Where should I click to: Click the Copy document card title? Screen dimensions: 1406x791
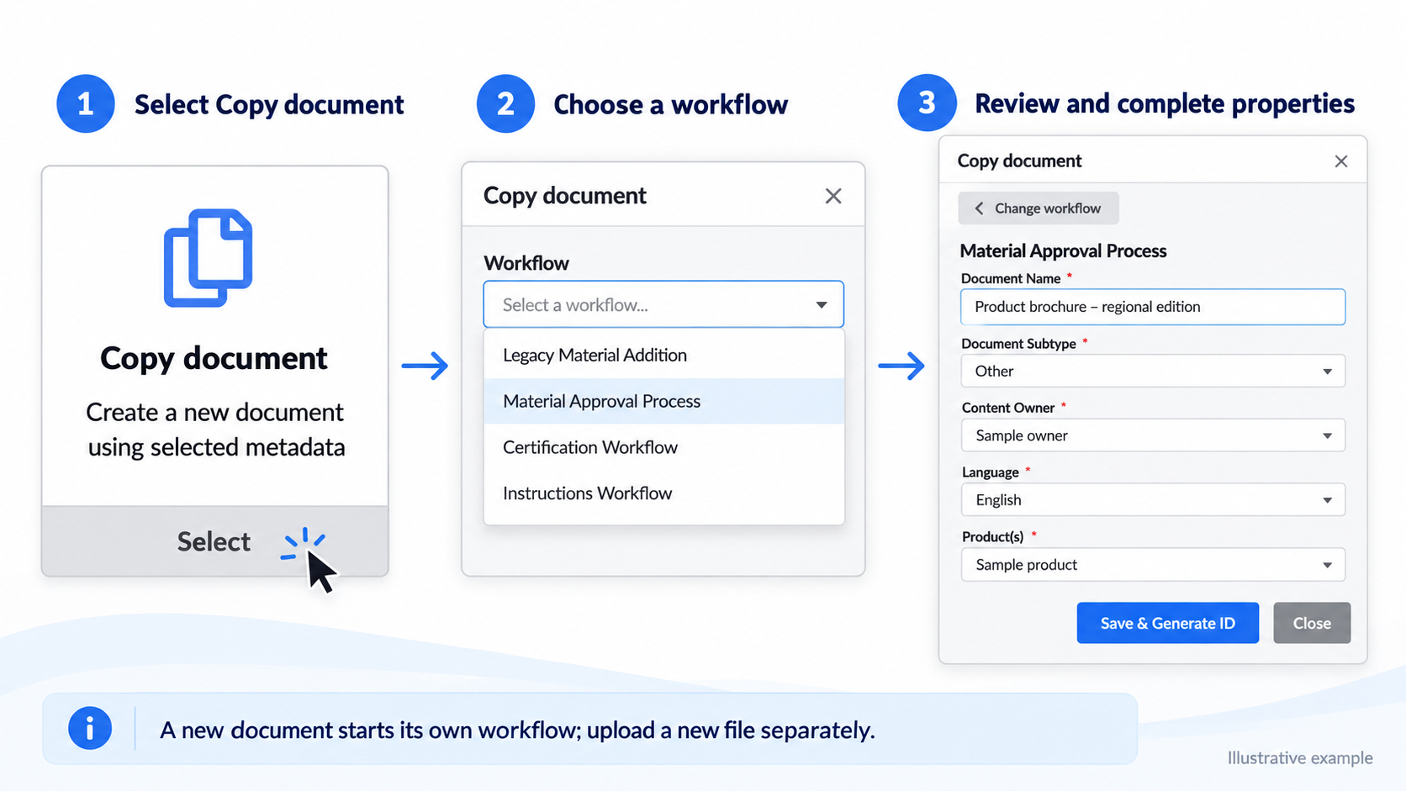[214, 358]
